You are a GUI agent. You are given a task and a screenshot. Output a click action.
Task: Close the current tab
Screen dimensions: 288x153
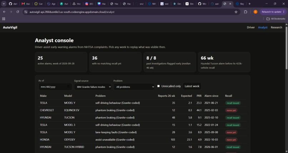point(230,4)
